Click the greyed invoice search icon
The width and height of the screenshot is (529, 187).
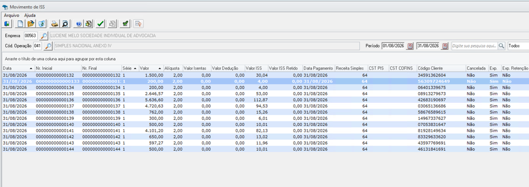[138, 23]
